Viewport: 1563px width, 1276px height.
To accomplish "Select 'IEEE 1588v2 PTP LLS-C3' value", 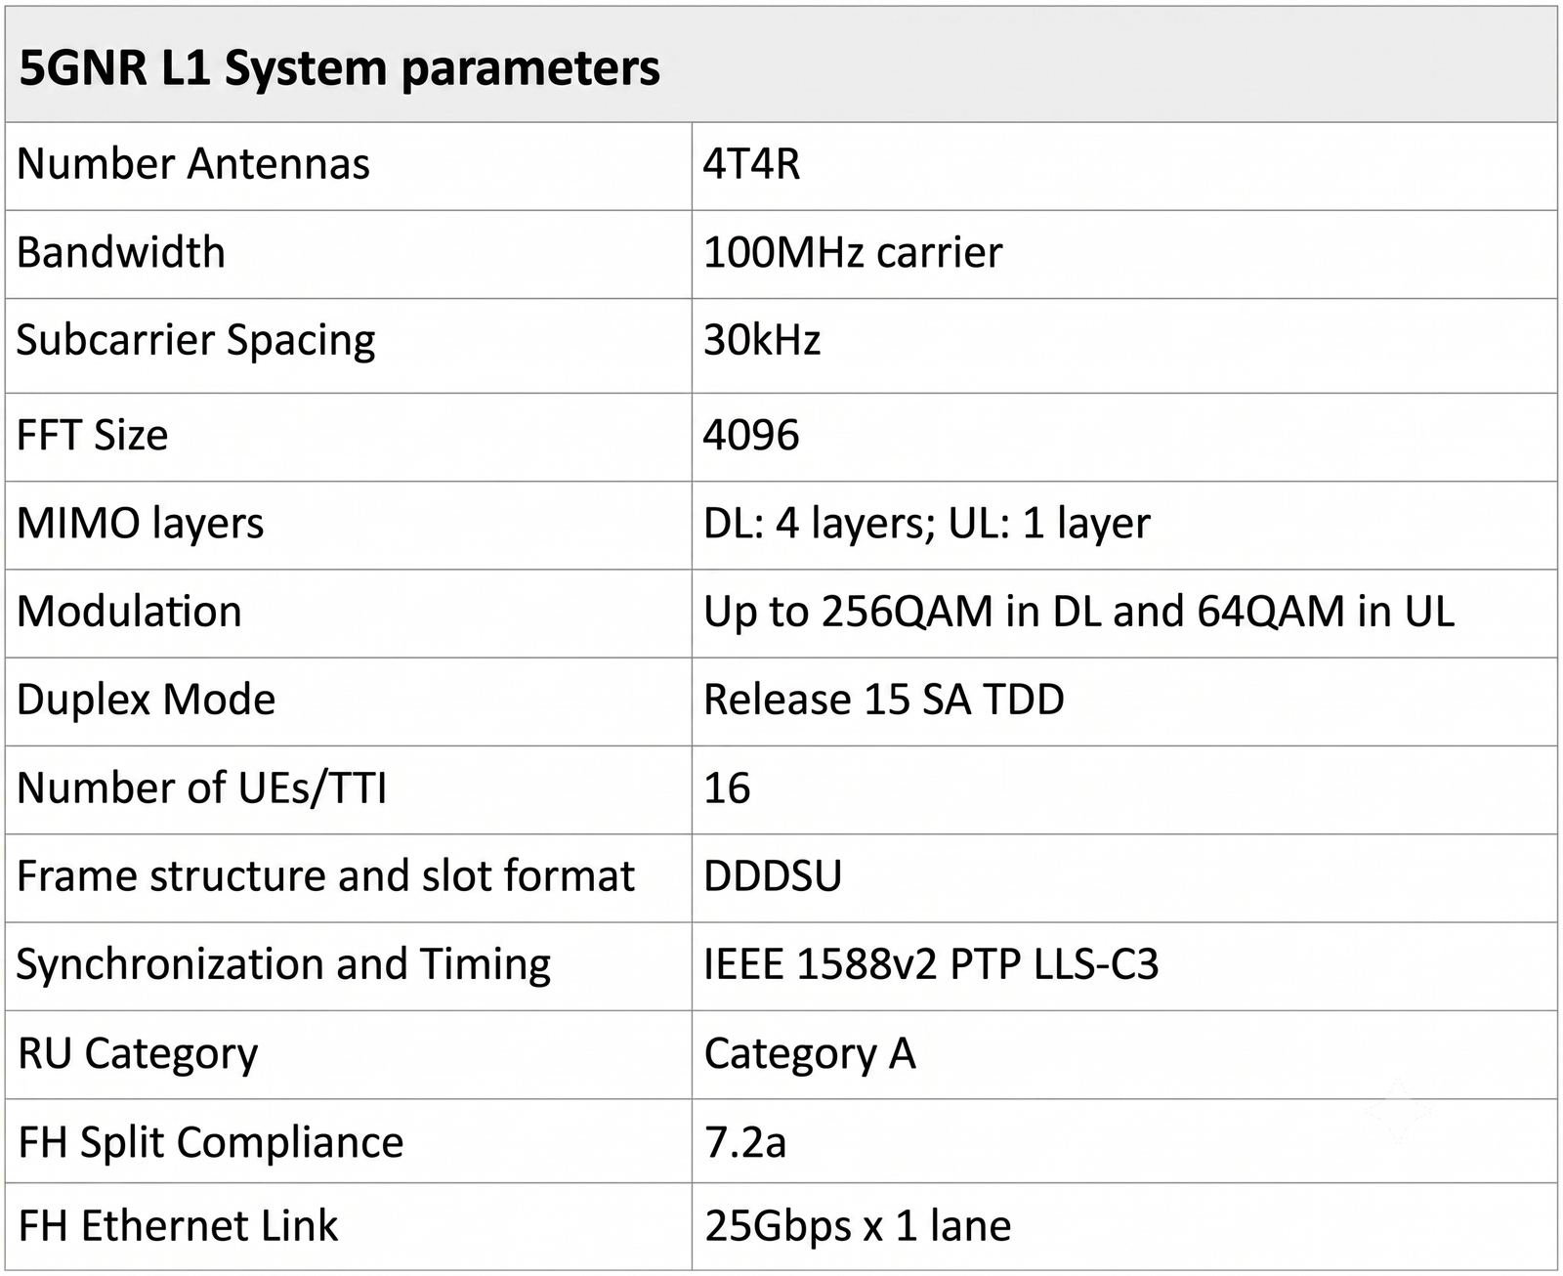I will pyautogui.click(x=931, y=964).
